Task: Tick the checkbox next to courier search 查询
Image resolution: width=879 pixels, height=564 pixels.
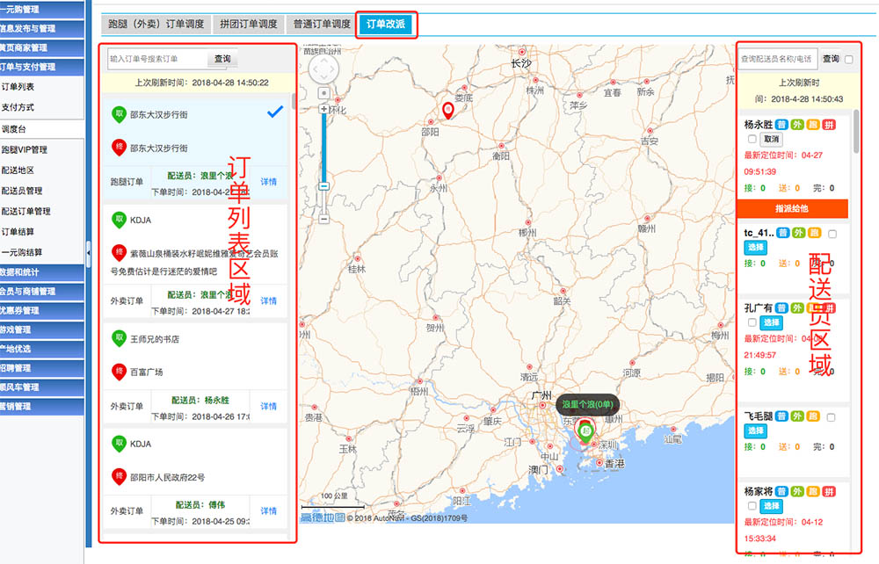Action: 849,59
